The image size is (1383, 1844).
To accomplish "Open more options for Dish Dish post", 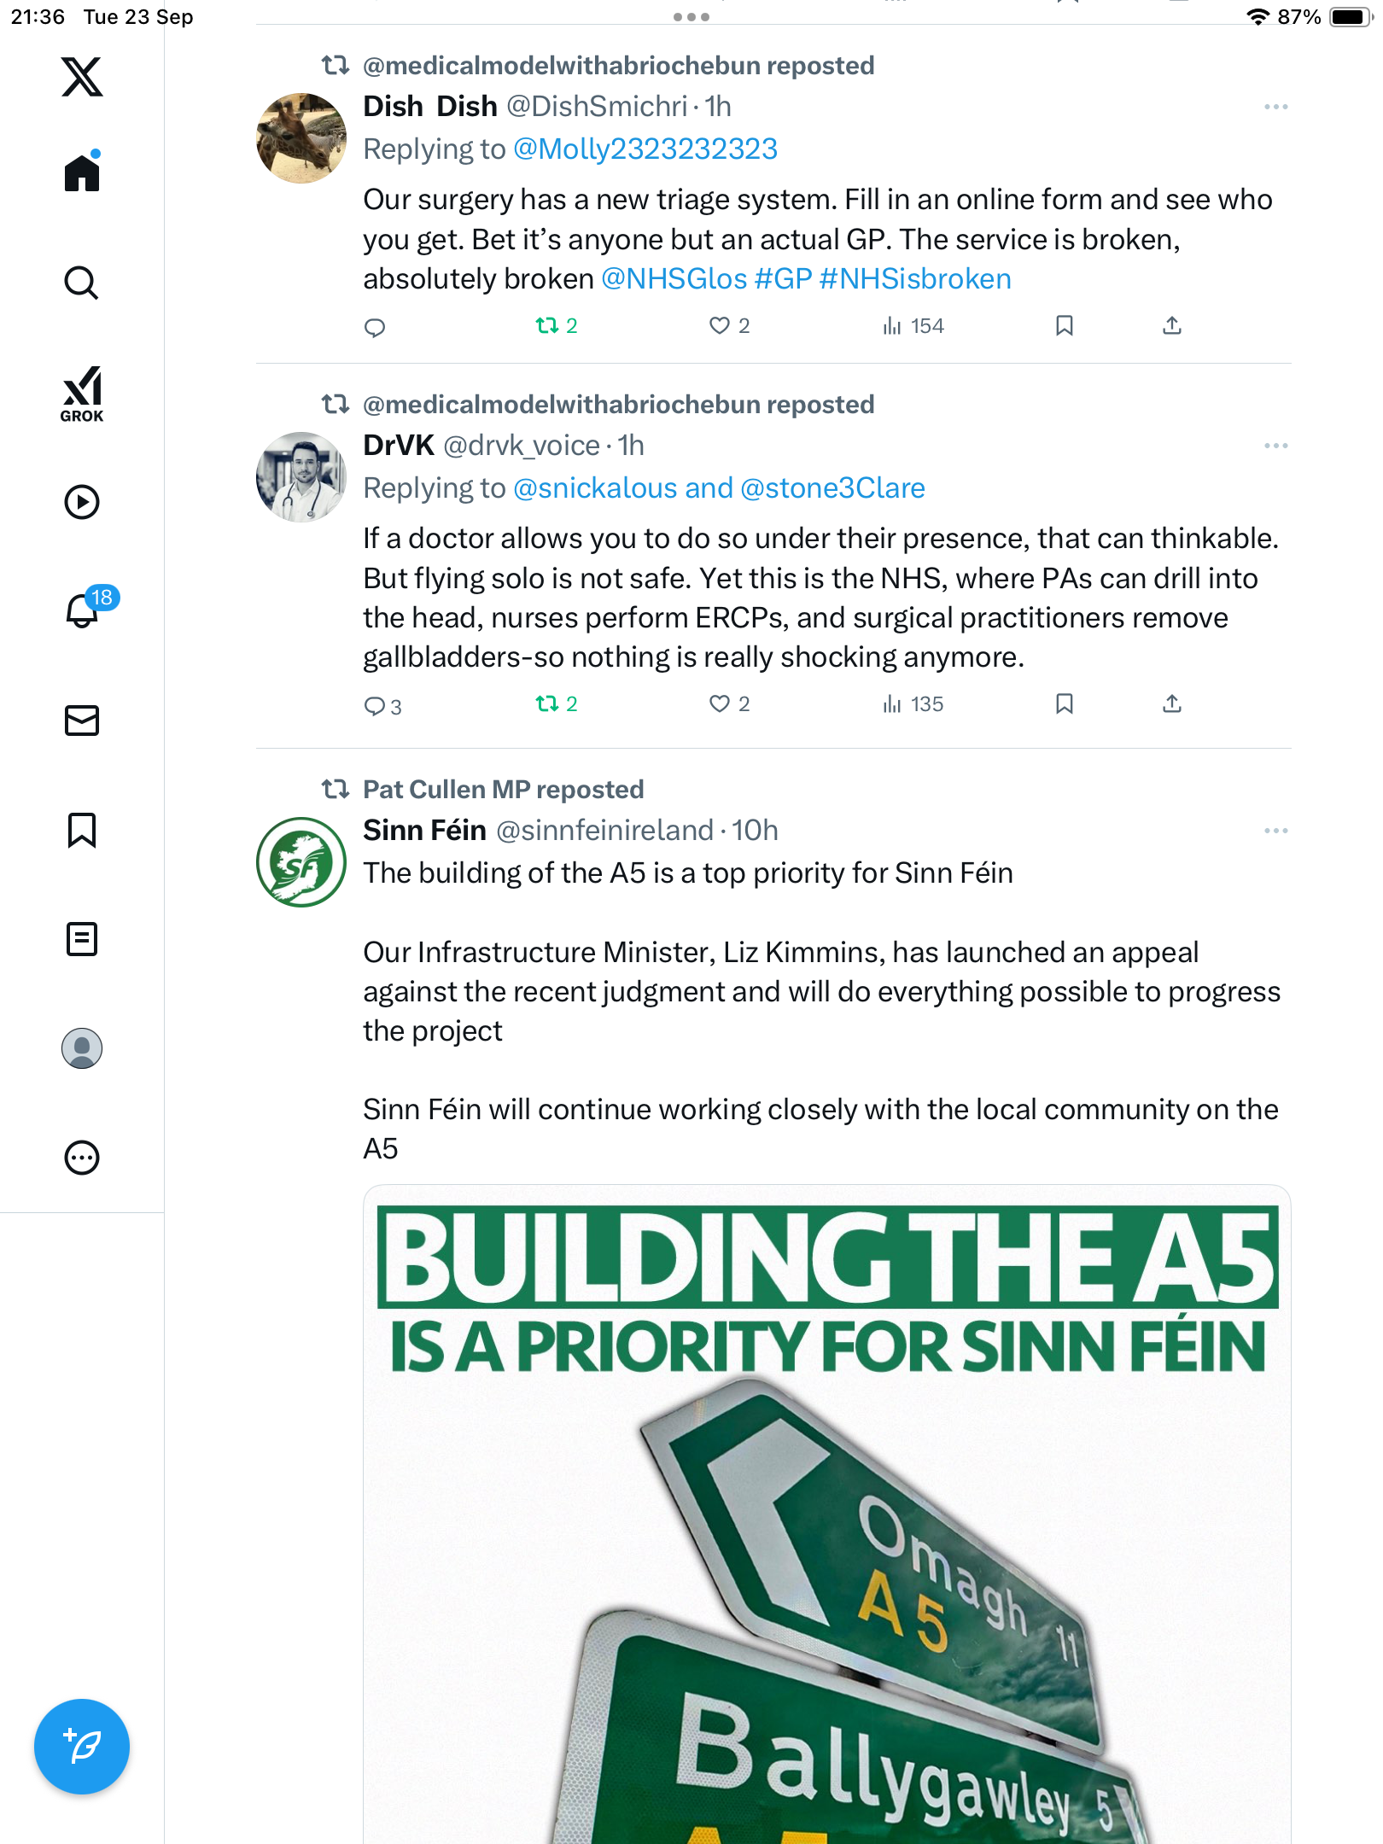I will (x=1275, y=107).
